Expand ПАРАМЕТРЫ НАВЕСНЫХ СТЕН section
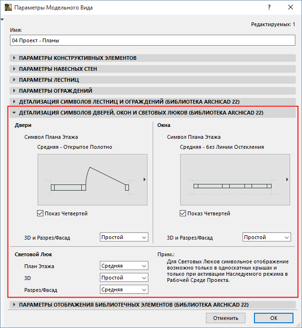The image size is (302, 328). tap(153, 69)
